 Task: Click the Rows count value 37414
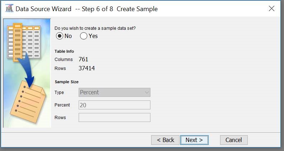(x=87, y=68)
